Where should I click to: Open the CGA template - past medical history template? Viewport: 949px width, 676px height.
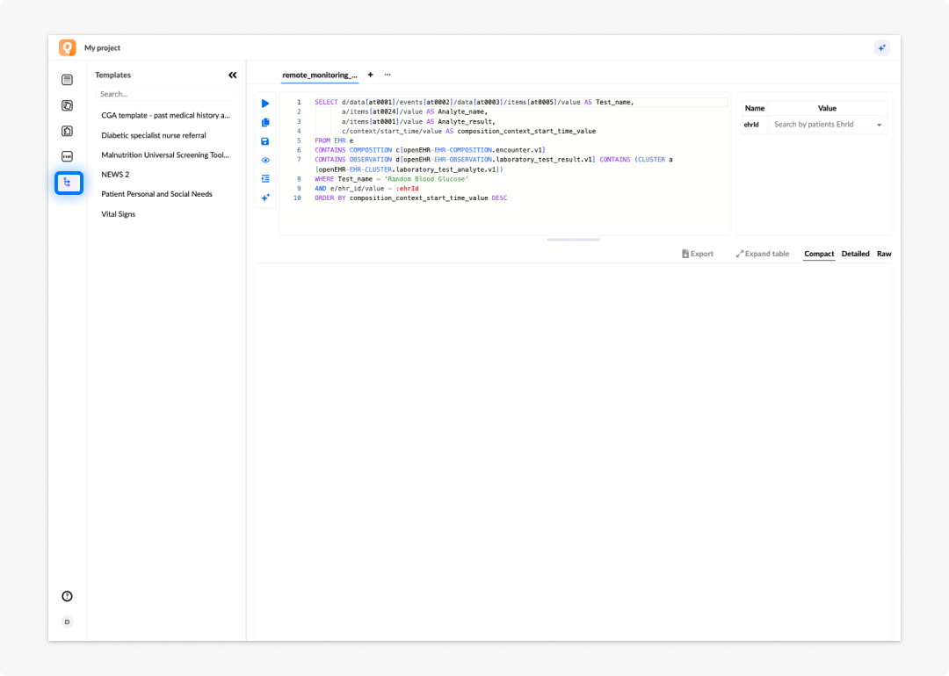166,116
